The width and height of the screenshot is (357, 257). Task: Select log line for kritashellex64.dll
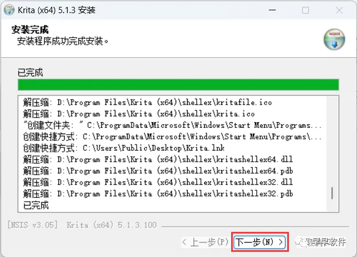(158, 159)
